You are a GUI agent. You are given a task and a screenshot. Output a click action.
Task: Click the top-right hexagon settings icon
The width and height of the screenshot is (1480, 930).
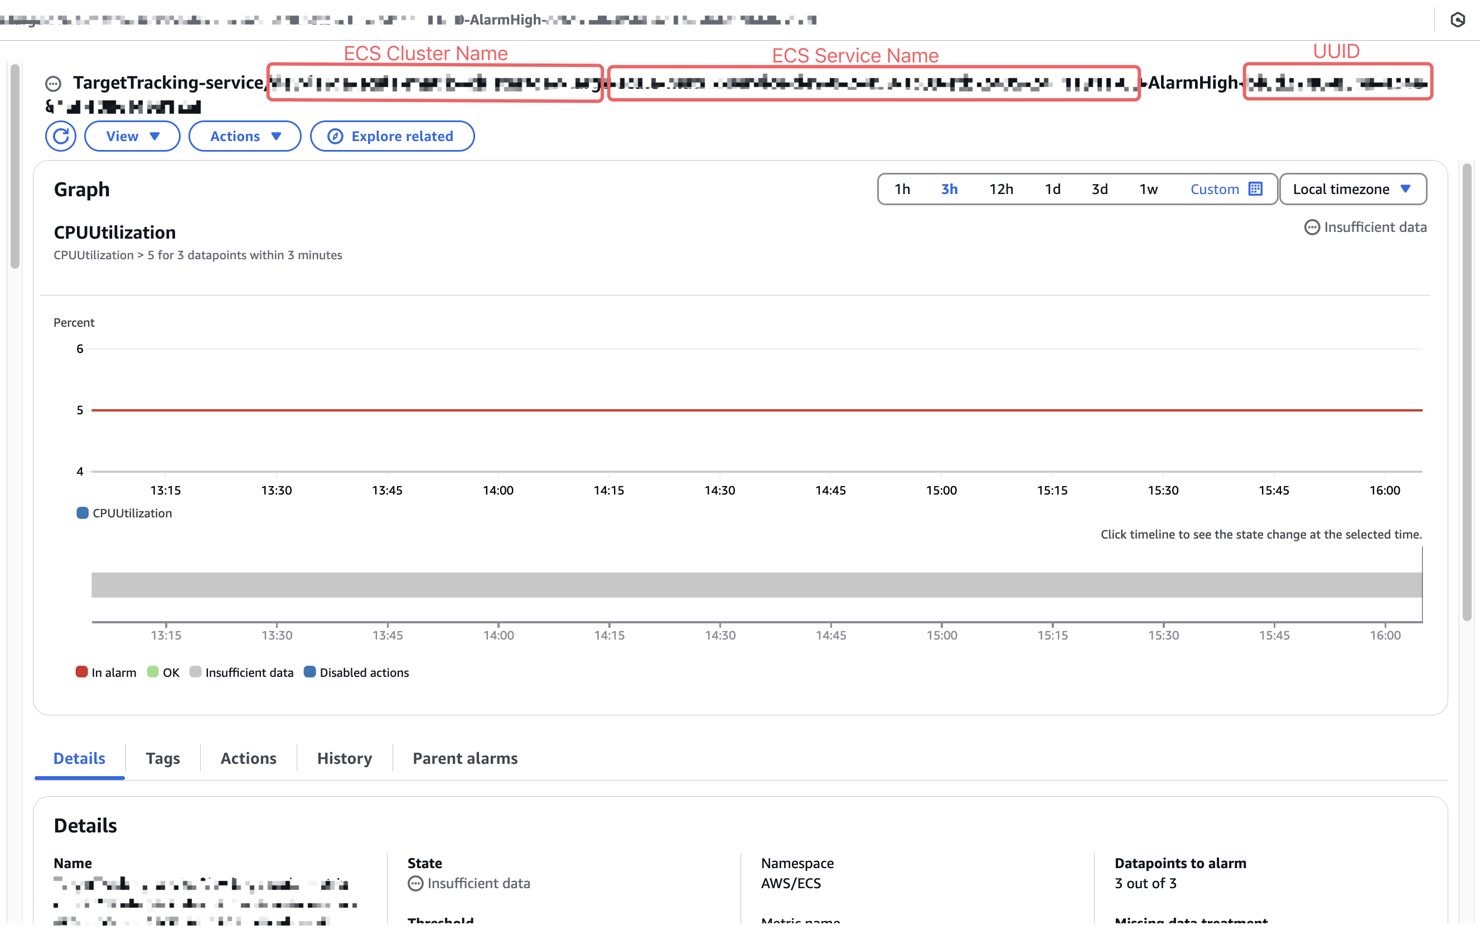[1457, 20]
